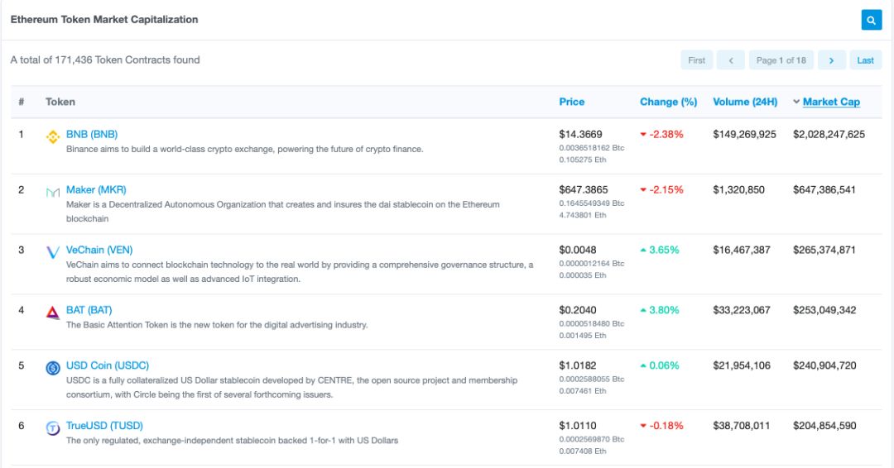Jump to the First page
The width and height of the screenshot is (894, 468).
pyautogui.click(x=696, y=60)
